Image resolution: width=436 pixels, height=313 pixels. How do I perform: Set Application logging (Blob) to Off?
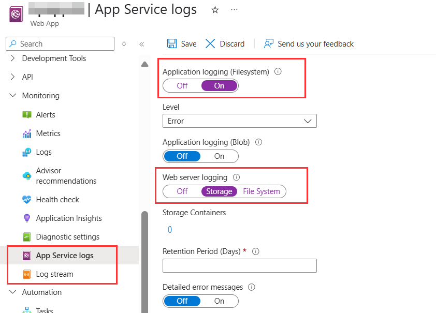tap(182, 156)
